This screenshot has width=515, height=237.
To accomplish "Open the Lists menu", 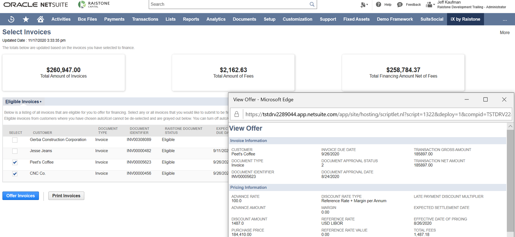I will [x=171, y=19].
